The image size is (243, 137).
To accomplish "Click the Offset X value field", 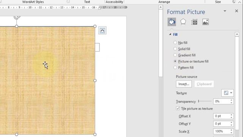I will coord(221,116).
